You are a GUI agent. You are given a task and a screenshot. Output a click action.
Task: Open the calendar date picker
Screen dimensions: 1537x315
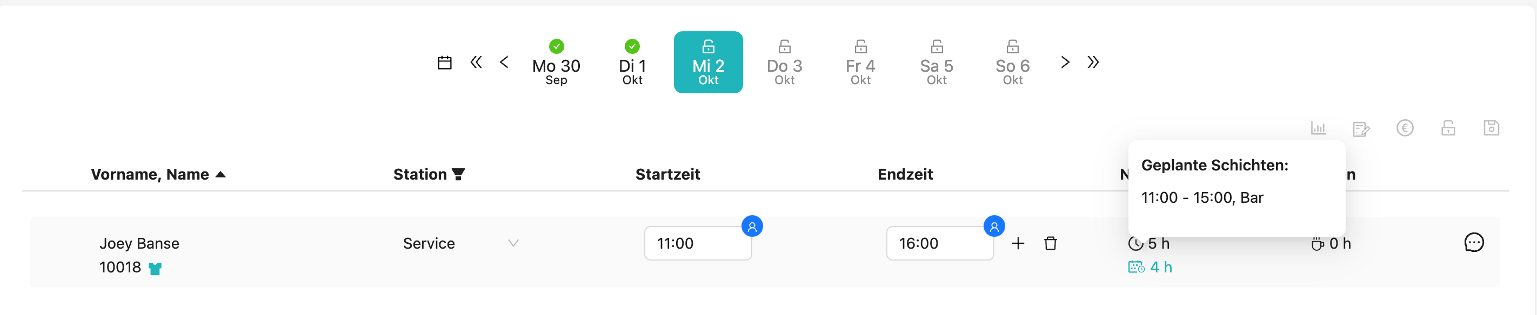pyautogui.click(x=445, y=63)
